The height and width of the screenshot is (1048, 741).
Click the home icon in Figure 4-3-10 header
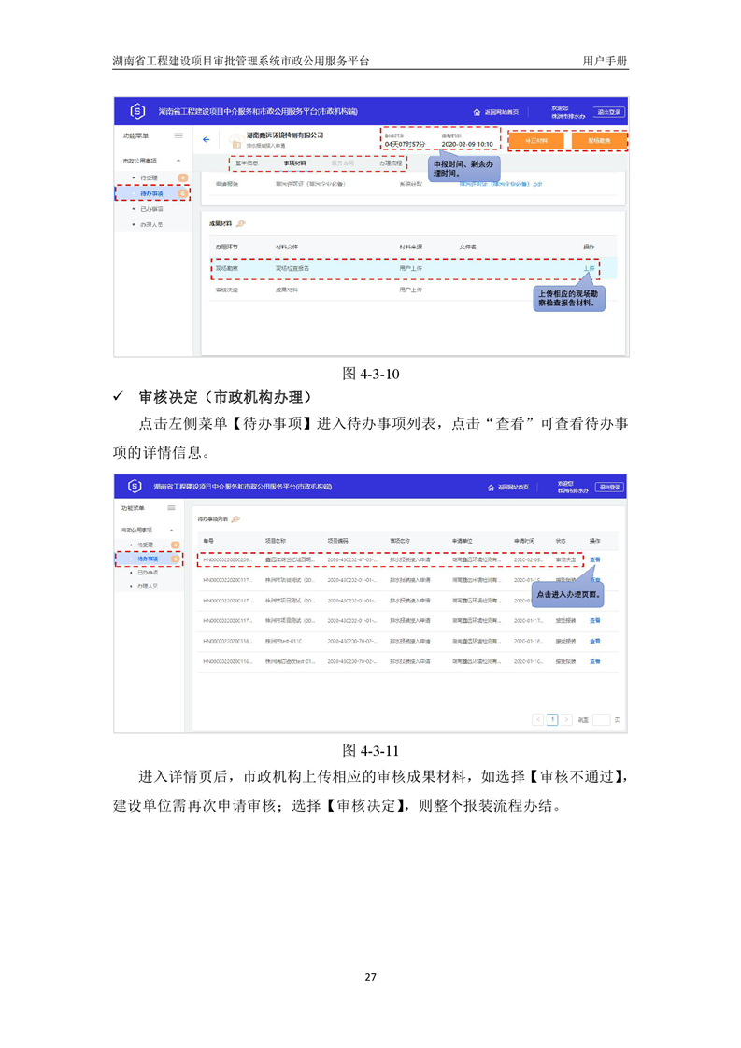point(477,112)
